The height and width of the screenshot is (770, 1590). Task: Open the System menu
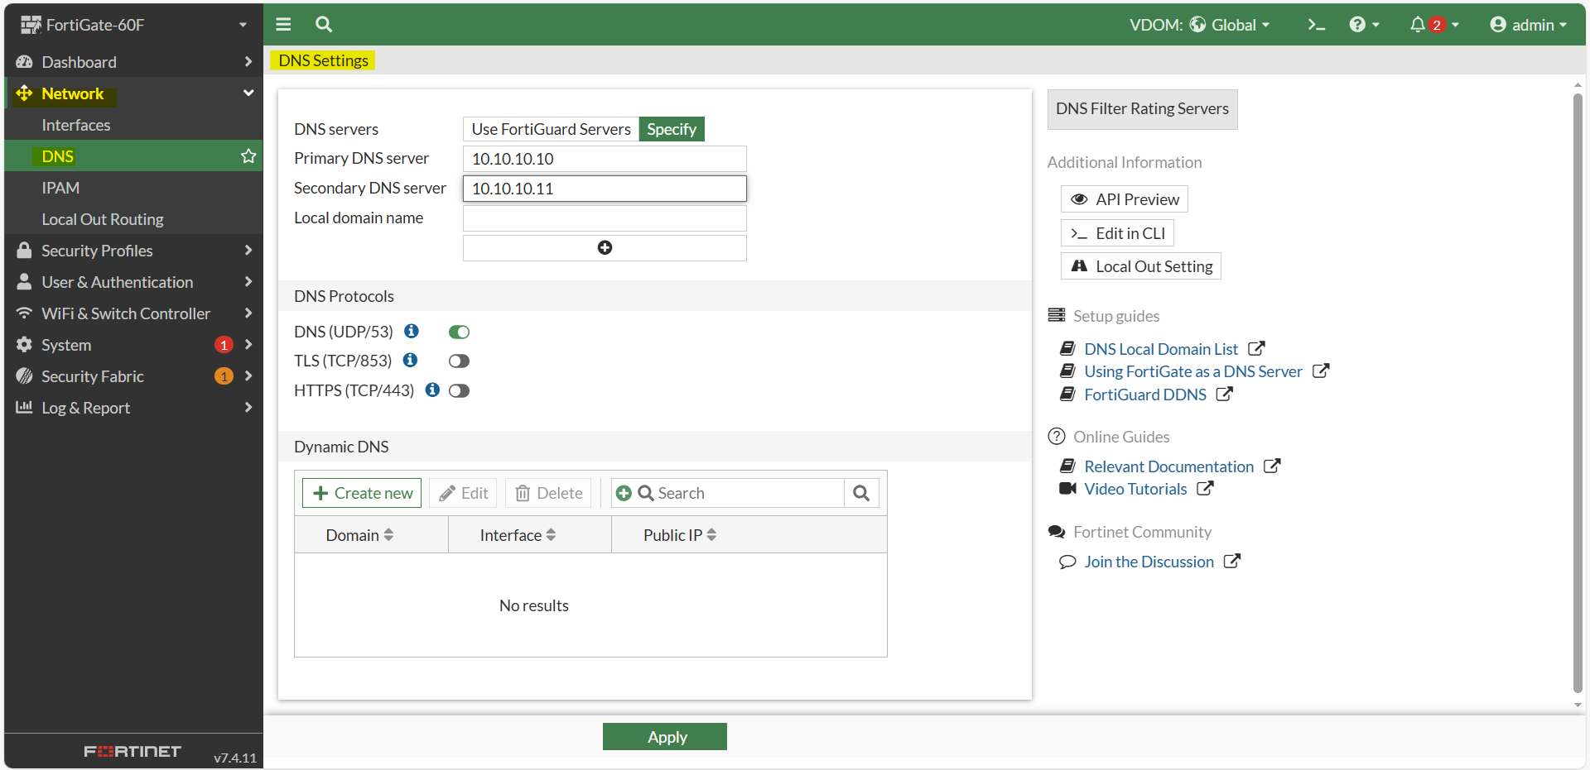pos(133,344)
